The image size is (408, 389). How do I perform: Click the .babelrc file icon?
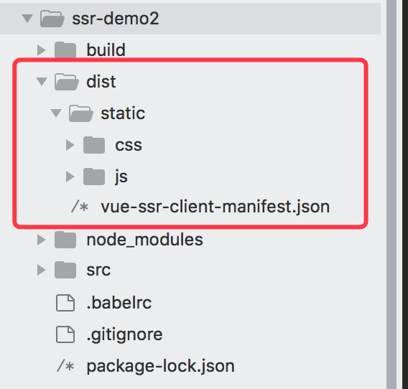(x=65, y=303)
